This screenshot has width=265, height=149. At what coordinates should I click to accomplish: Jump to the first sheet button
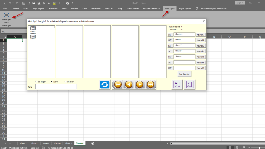tap(118, 84)
